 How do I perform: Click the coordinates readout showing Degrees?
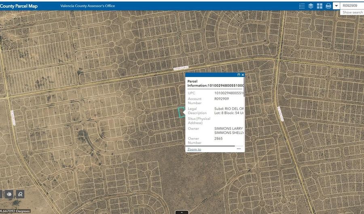(15, 211)
